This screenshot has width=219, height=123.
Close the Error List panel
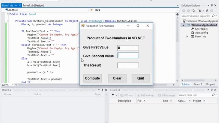(215, 90)
